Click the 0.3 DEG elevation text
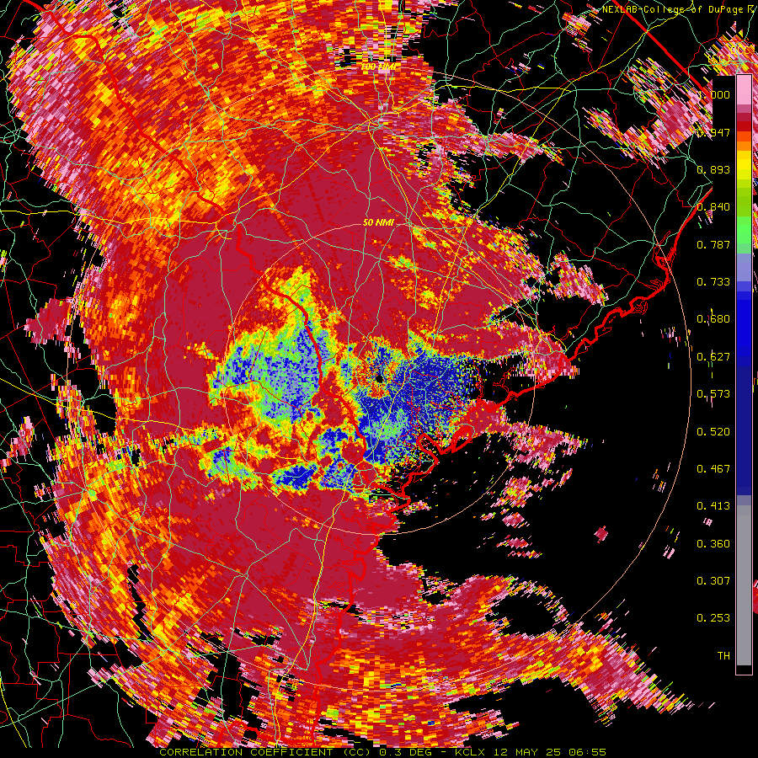Image resolution: width=758 pixels, height=758 pixels. 405,752
